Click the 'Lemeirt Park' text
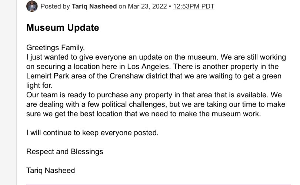Screen dimensions: 300x185 48,76
